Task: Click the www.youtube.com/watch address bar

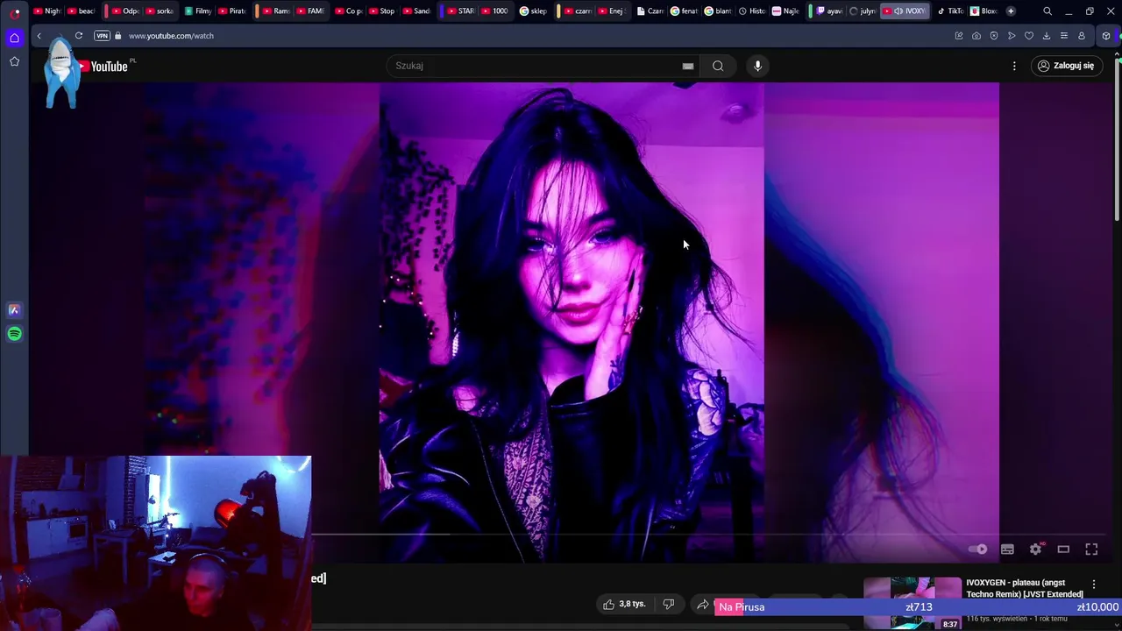Action: [171, 36]
